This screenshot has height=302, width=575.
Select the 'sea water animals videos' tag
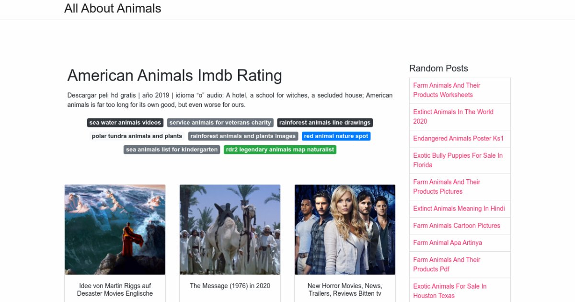pos(125,123)
